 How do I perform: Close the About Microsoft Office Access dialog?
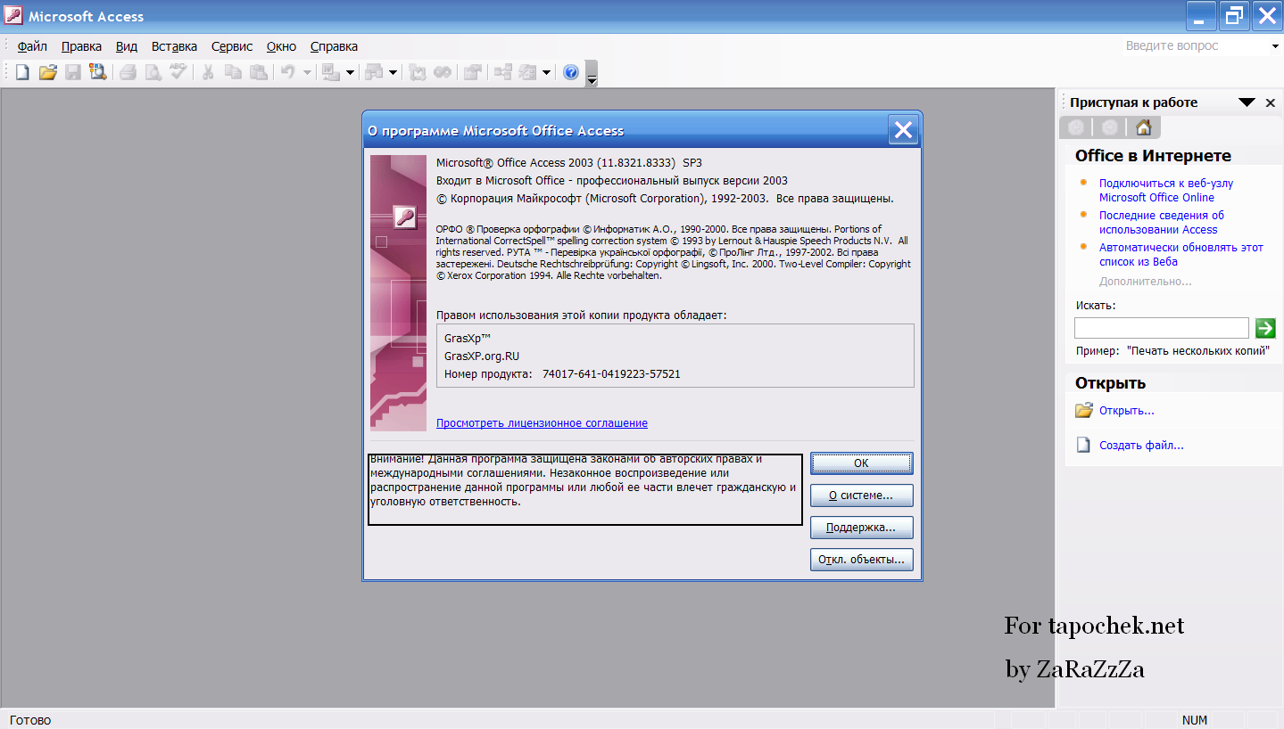[903, 130]
